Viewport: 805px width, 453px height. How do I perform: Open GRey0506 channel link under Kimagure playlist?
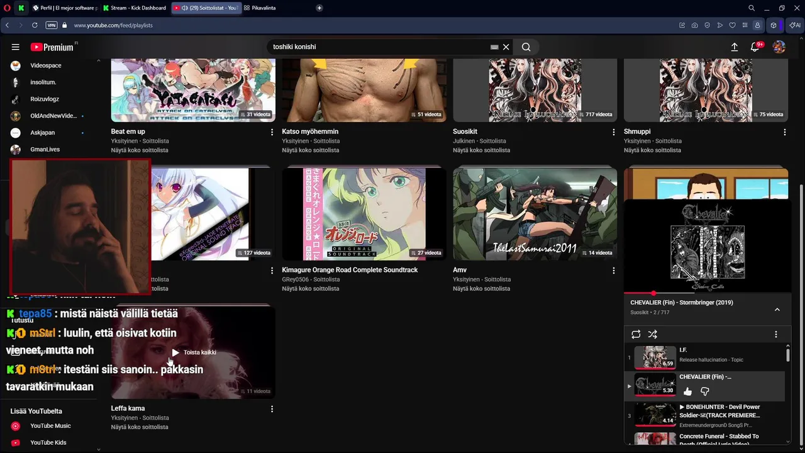click(x=296, y=279)
